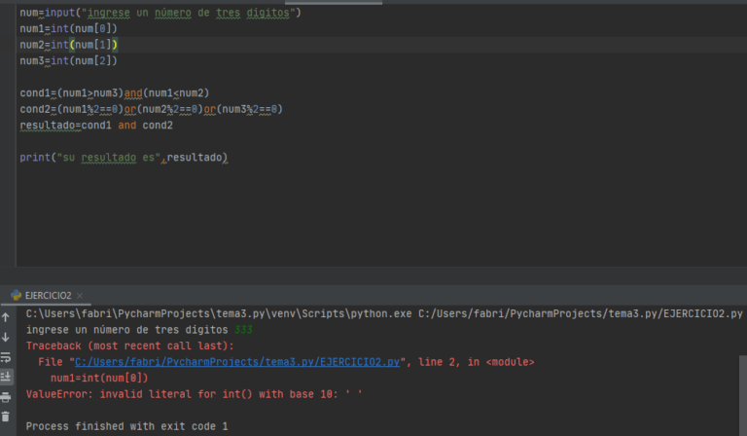The image size is (747, 436).
Task: Click the Down the Stack Trace arrow
Action: [x=6, y=337]
